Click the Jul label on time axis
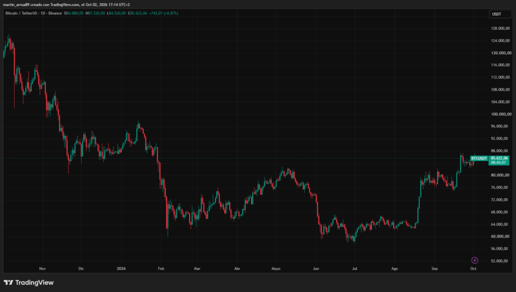516x292 pixels. (354, 269)
